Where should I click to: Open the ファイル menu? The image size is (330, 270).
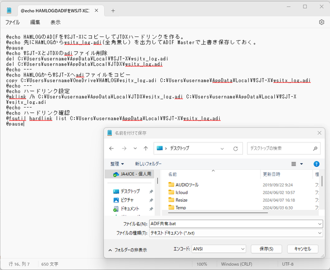[x=12, y=22]
